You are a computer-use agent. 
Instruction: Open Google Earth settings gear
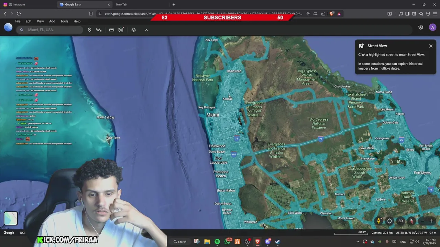click(421, 27)
